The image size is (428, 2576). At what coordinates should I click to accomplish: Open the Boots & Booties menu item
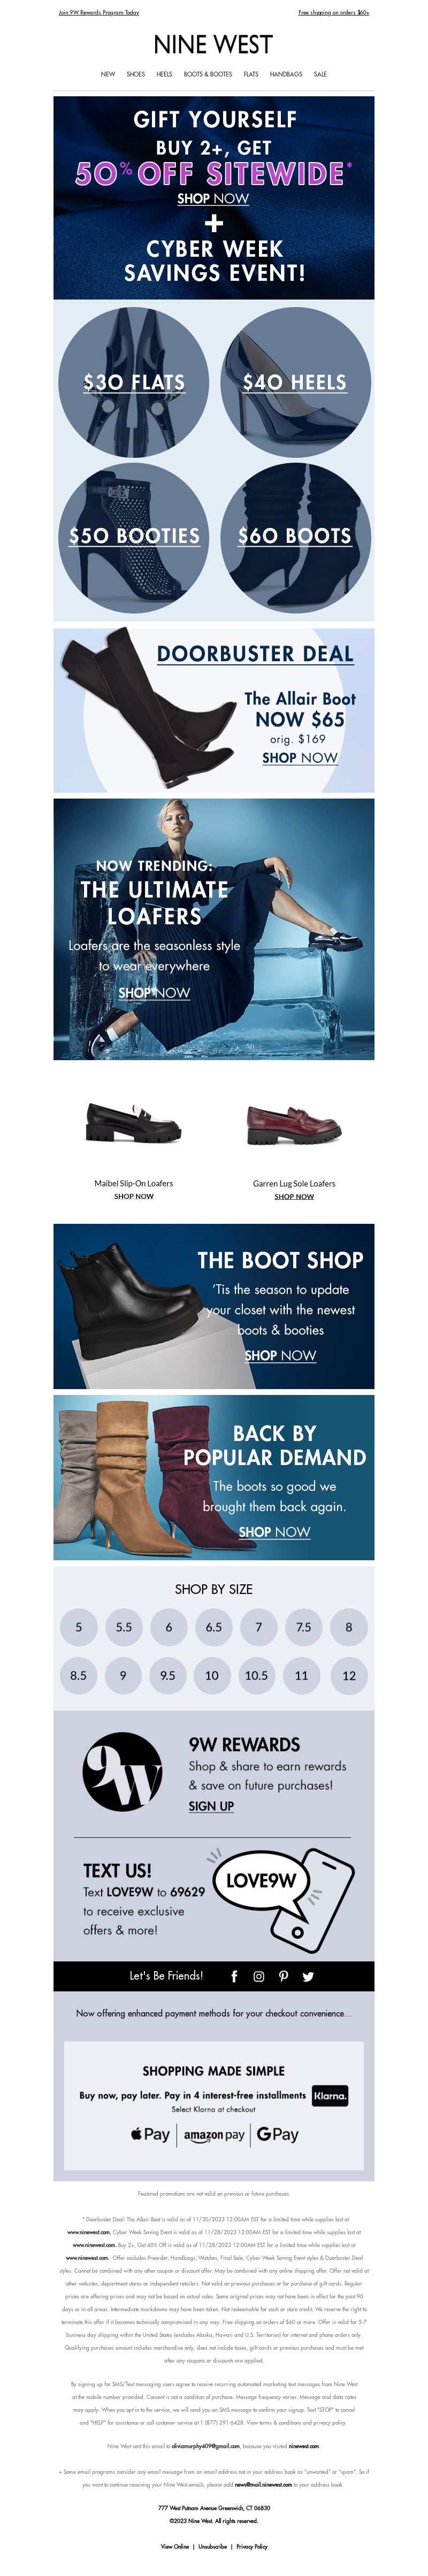click(x=208, y=74)
